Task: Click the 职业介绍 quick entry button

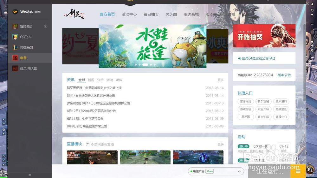Action: 263,109
